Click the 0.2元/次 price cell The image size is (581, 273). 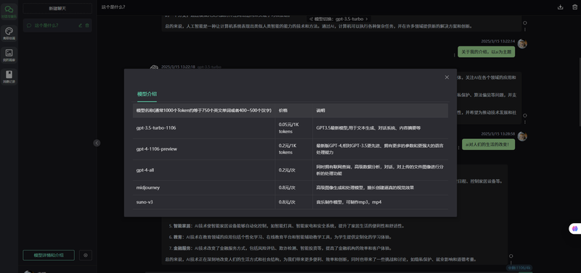pos(294,170)
